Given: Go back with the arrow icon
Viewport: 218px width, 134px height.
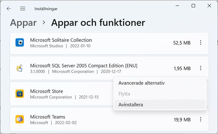Looking at the screenshot, I should pyautogui.click(x=9, y=9).
